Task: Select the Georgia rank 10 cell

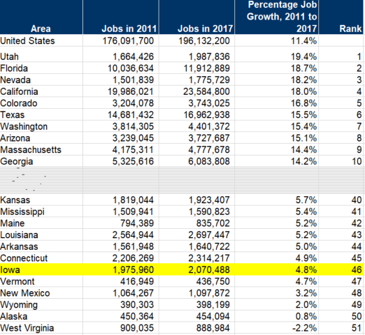Action: pos(341,161)
